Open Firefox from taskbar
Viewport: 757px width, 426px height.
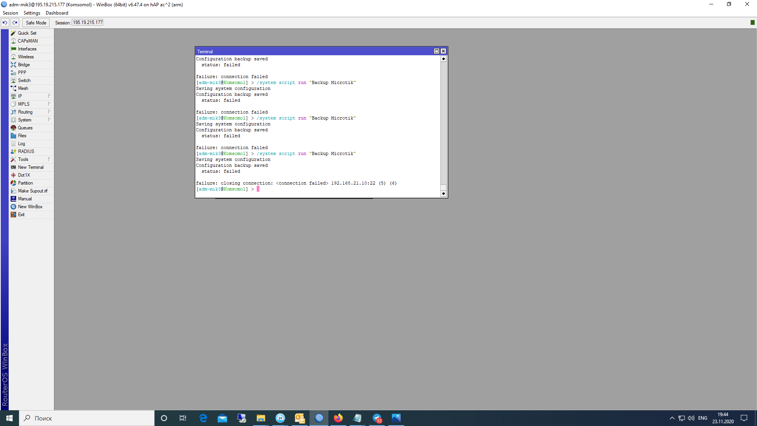click(338, 418)
